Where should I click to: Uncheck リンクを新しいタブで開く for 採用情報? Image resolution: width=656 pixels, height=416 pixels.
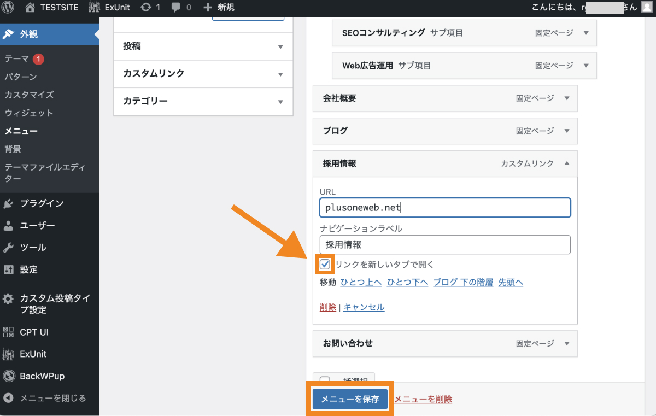(325, 264)
